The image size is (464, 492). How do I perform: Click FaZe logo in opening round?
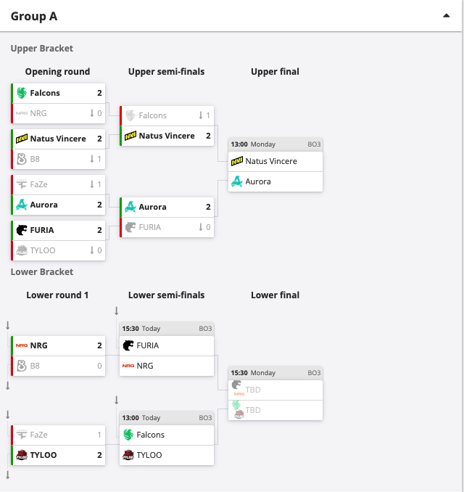click(22, 184)
